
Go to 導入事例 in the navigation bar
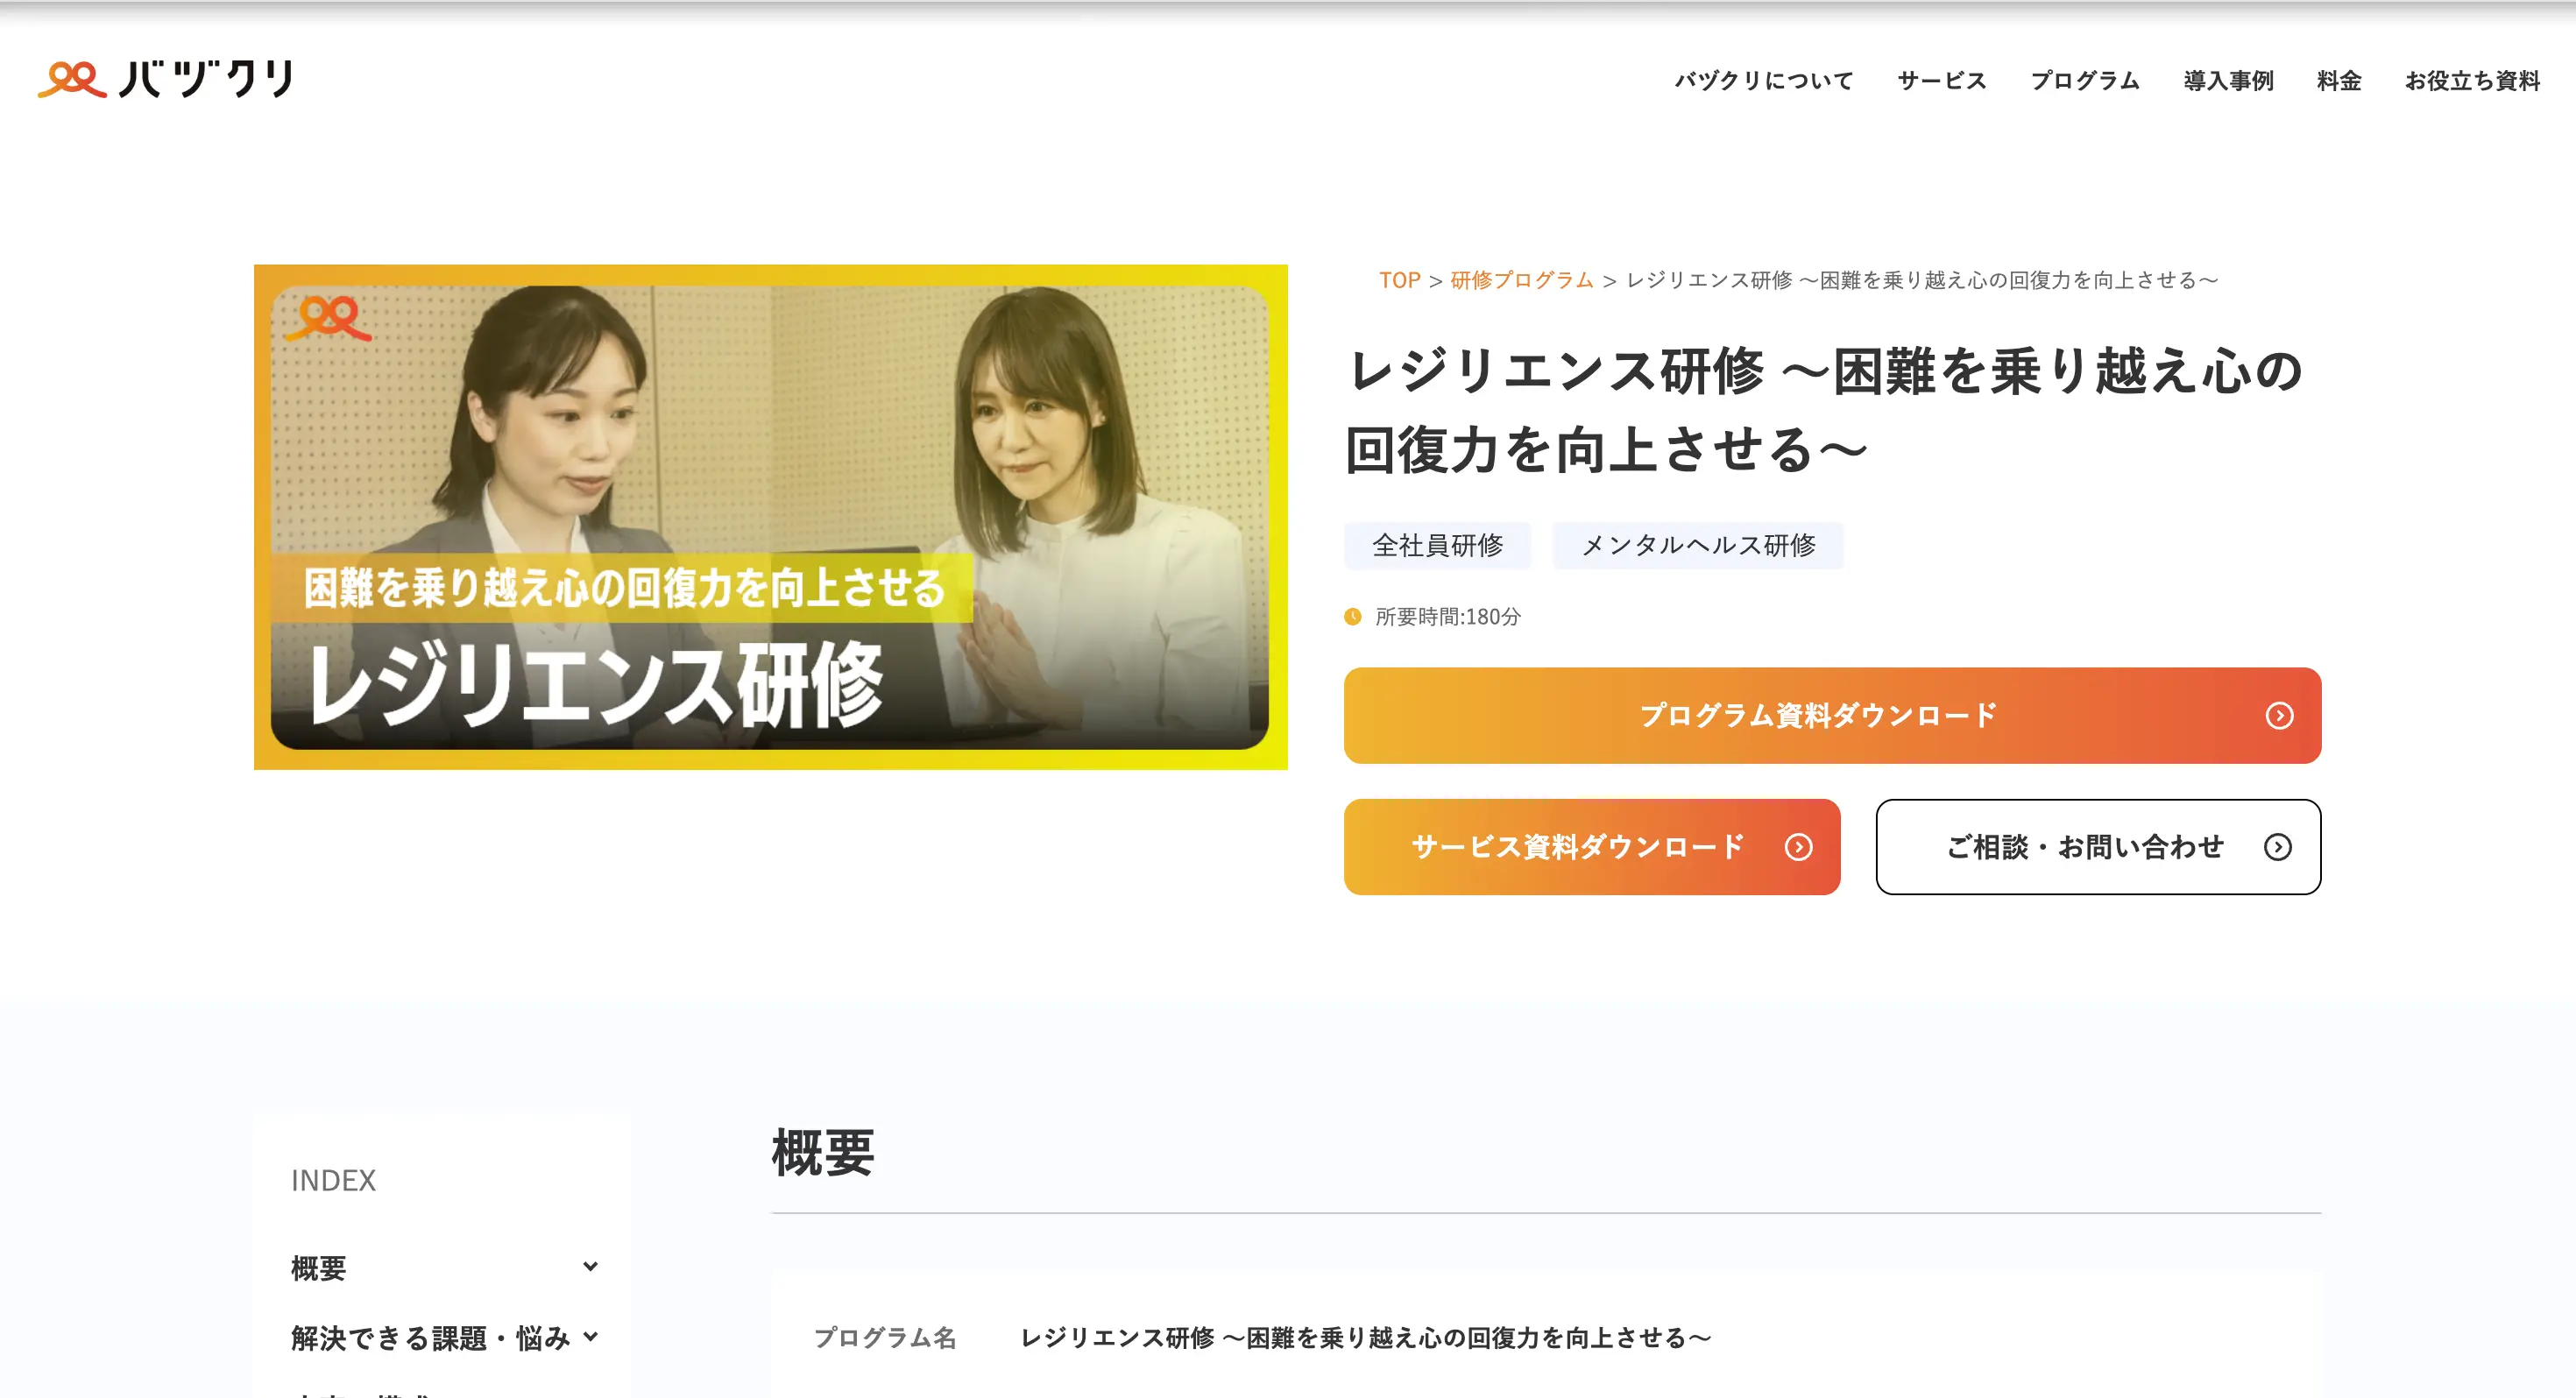click(x=2227, y=80)
